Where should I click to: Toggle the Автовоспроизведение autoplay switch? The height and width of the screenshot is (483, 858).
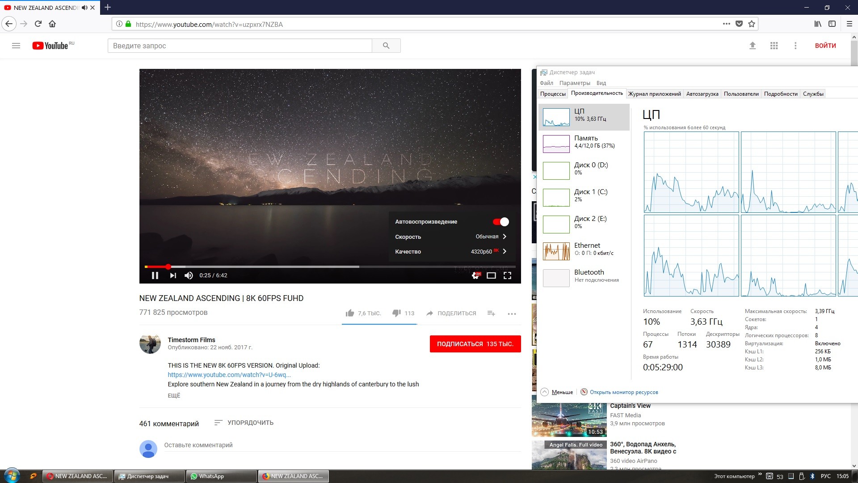(x=500, y=222)
